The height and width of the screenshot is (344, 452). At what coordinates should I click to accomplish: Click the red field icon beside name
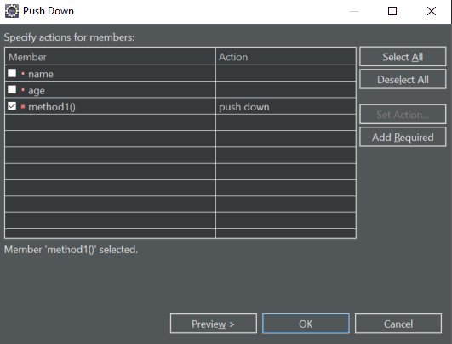point(23,74)
